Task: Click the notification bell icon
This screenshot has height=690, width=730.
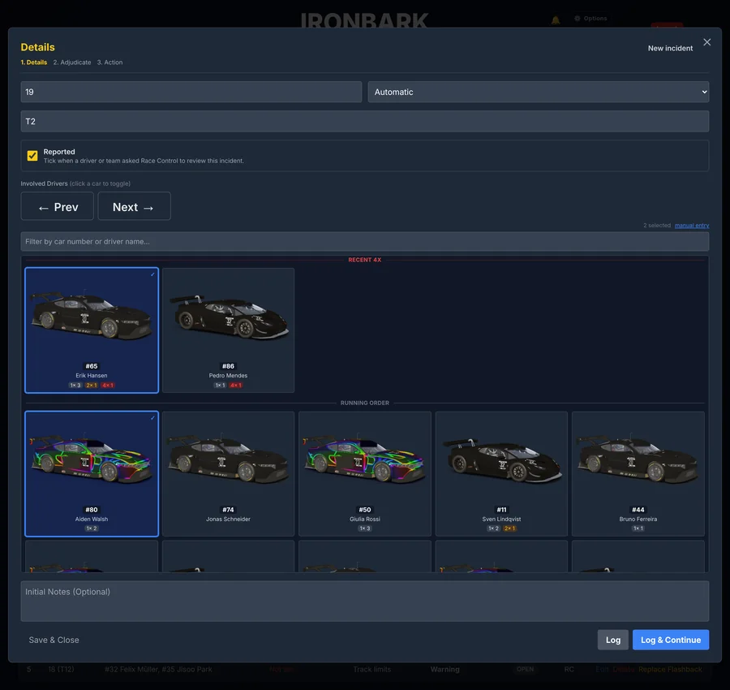Action: coord(556,20)
